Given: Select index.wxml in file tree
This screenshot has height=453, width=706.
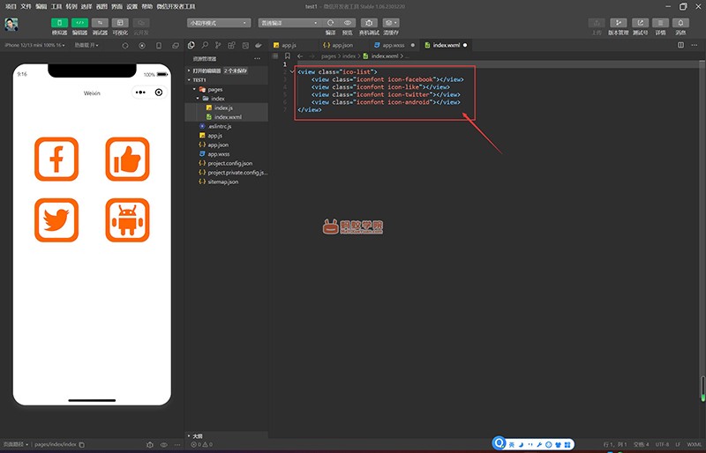Looking at the screenshot, I should pyautogui.click(x=227, y=117).
